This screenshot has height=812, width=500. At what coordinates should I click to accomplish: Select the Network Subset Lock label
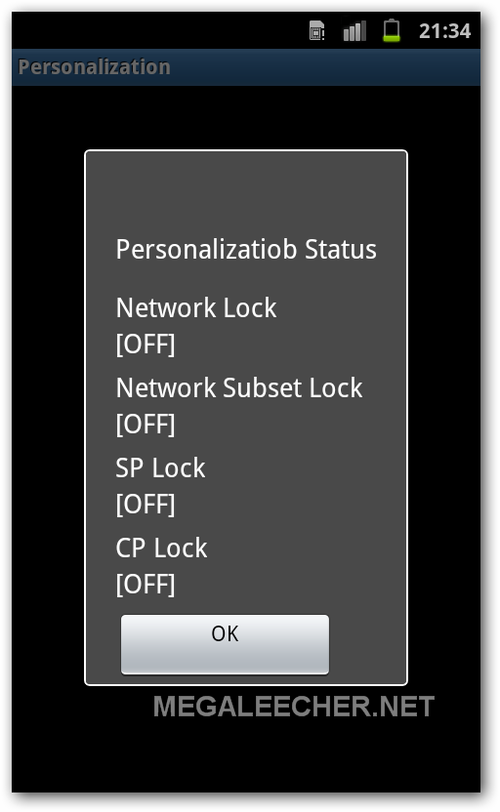pyautogui.click(x=239, y=387)
